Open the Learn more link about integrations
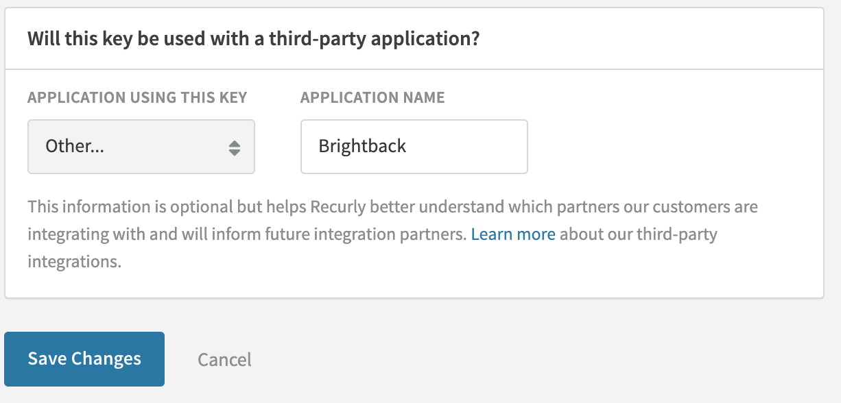The width and height of the screenshot is (841, 403). tap(513, 234)
